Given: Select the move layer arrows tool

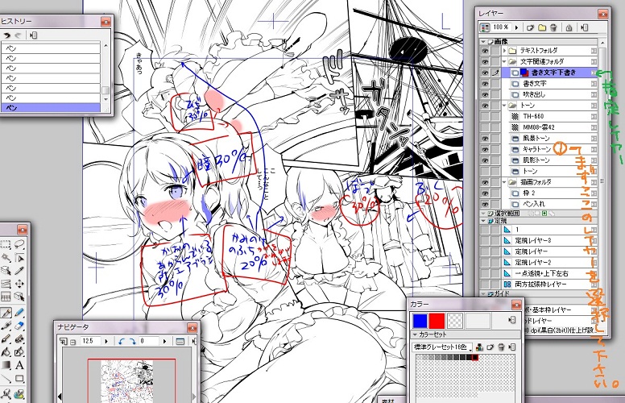Looking at the screenshot, I should click(19, 284).
